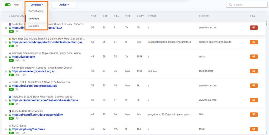Star the fool.com row
269x135 pixels.
6,86
